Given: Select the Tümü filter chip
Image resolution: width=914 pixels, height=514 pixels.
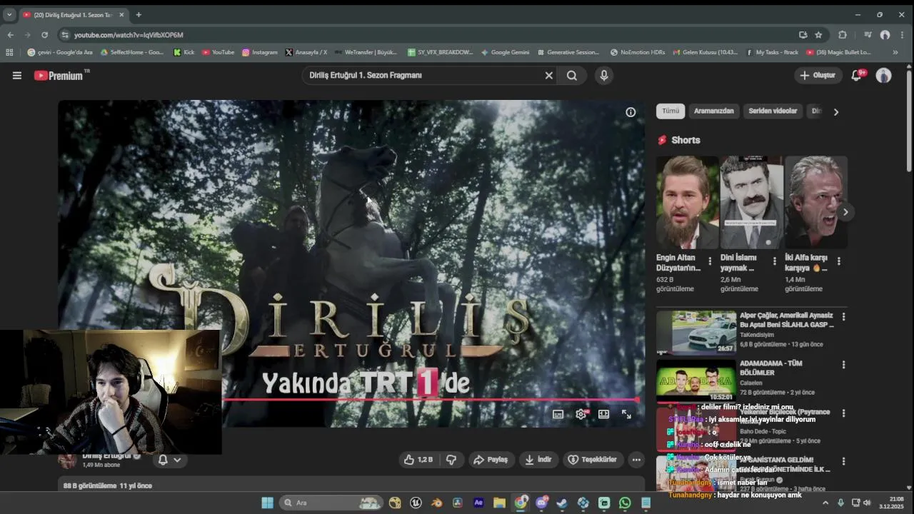Looking at the screenshot, I should pyautogui.click(x=671, y=111).
